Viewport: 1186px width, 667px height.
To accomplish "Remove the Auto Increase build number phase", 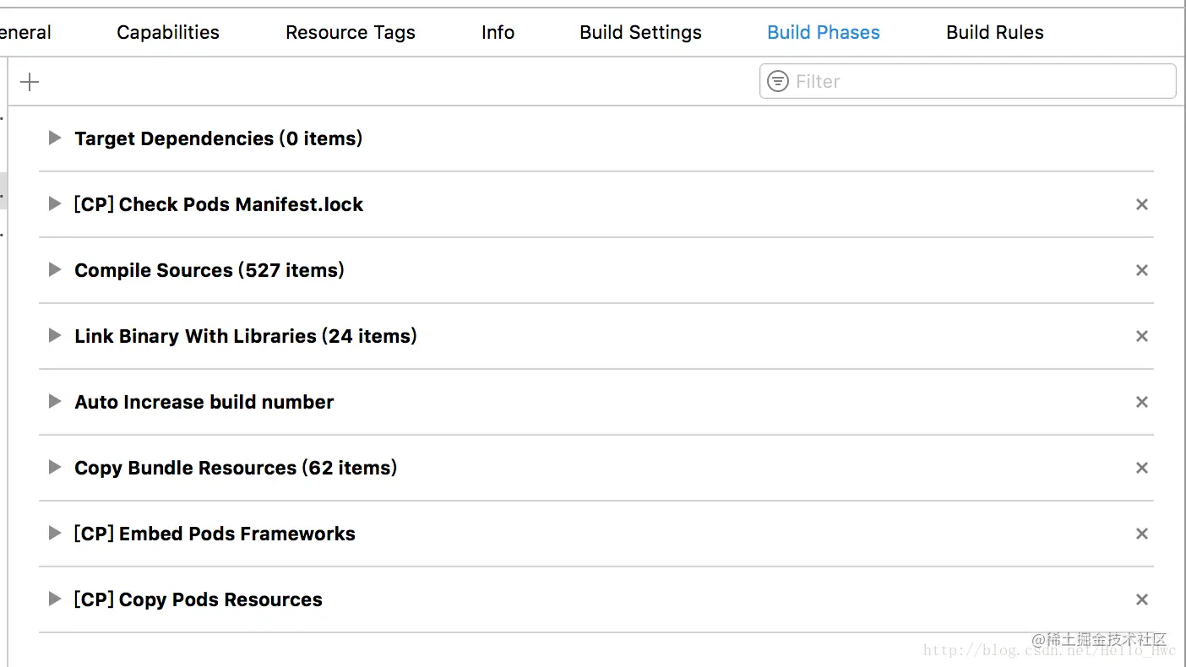I will [x=1141, y=402].
